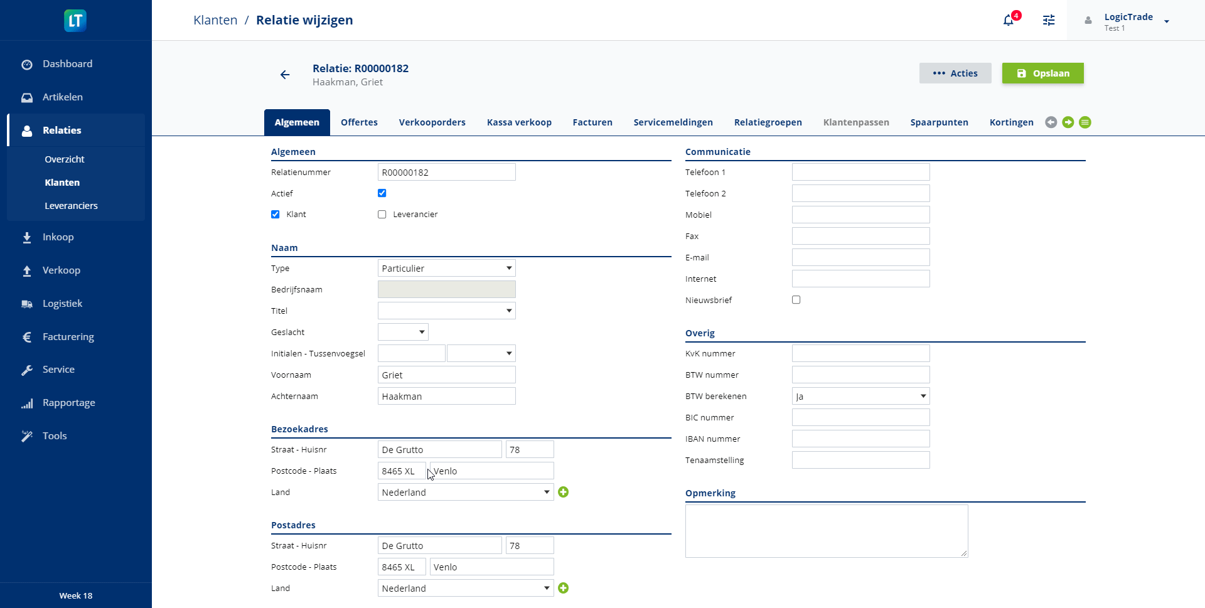The height and width of the screenshot is (608, 1205).
Task: Open the Verkooporders tab
Action: tap(432, 122)
